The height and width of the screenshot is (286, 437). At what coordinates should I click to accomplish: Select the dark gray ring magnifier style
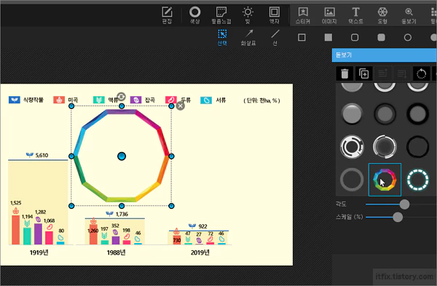385,114
